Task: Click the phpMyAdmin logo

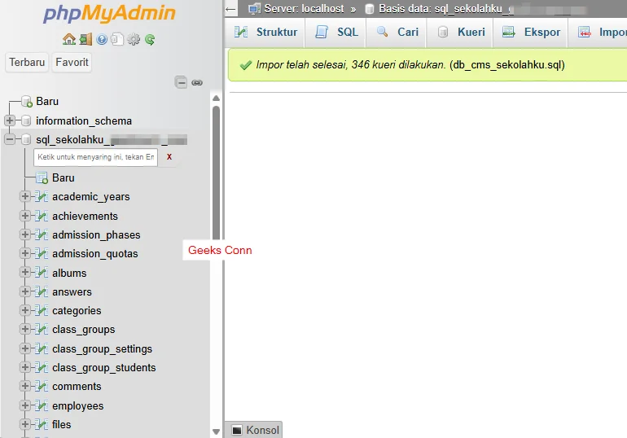Action: click(x=109, y=13)
